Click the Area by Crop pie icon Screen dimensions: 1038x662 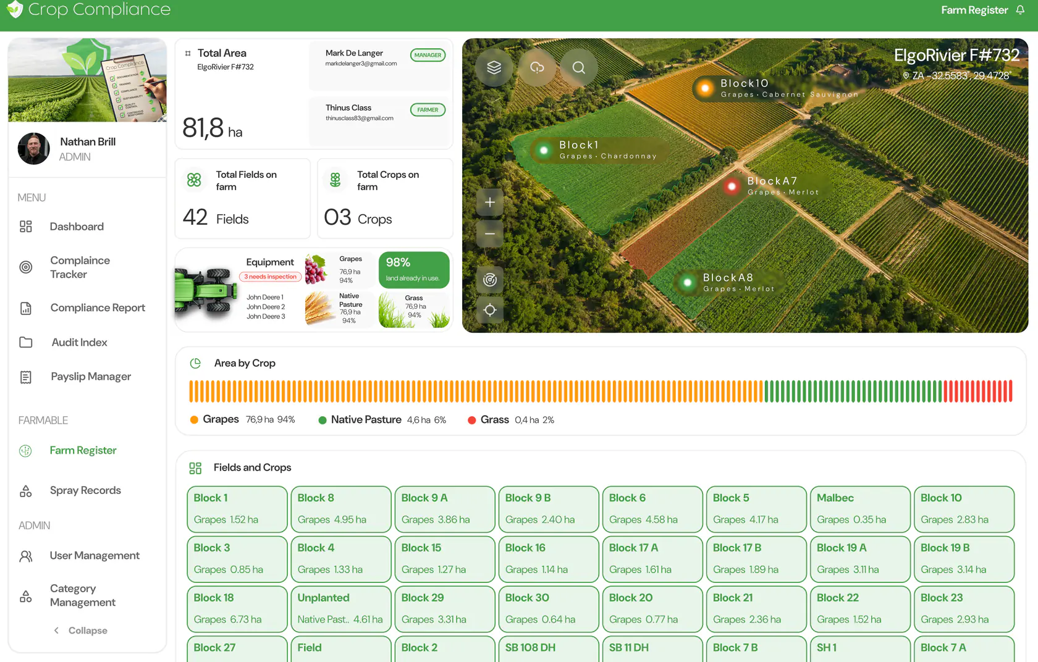coord(195,363)
